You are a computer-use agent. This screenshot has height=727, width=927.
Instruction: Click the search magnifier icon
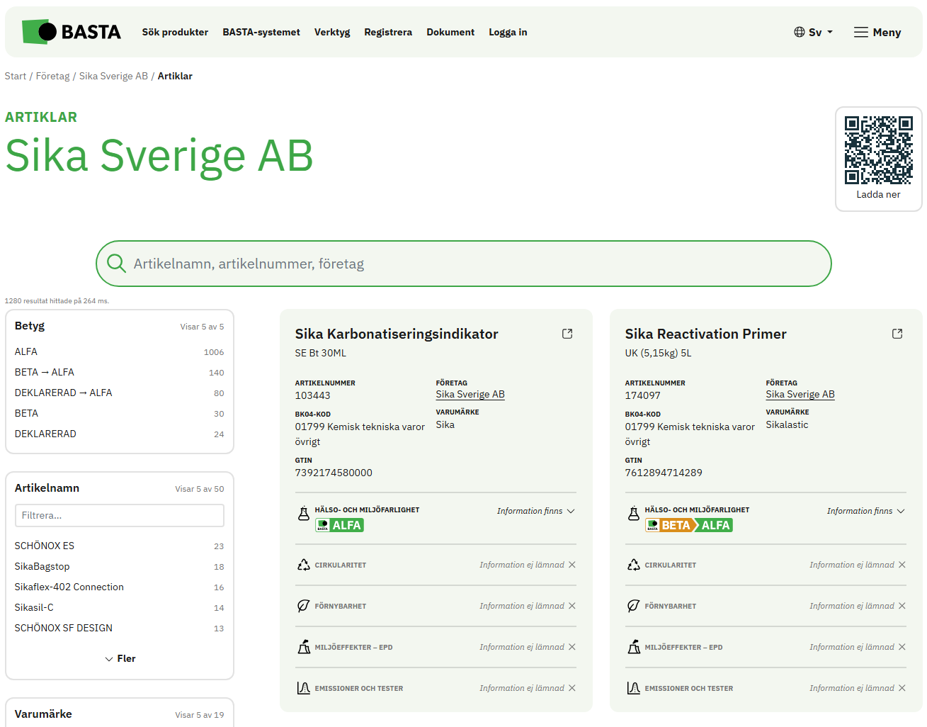tap(116, 264)
